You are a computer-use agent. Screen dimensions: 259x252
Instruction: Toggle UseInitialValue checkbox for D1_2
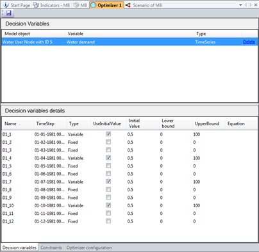point(108,142)
